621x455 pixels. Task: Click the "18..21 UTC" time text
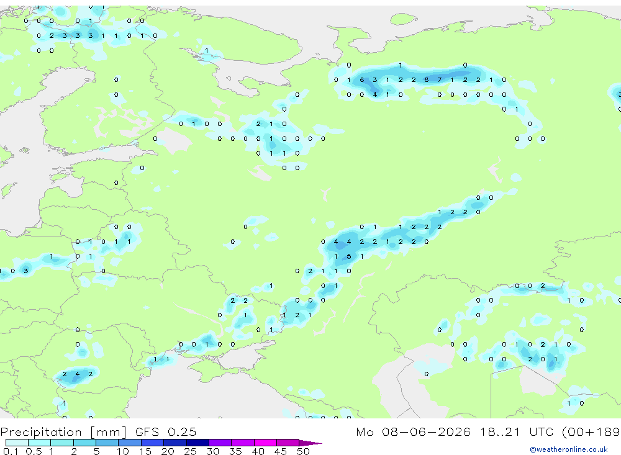coord(518,431)
